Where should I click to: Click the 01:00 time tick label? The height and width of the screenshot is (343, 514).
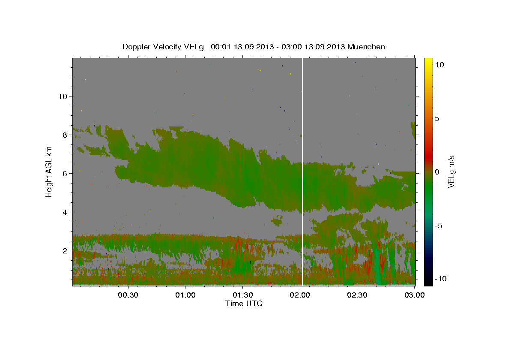tap(185, 295)
